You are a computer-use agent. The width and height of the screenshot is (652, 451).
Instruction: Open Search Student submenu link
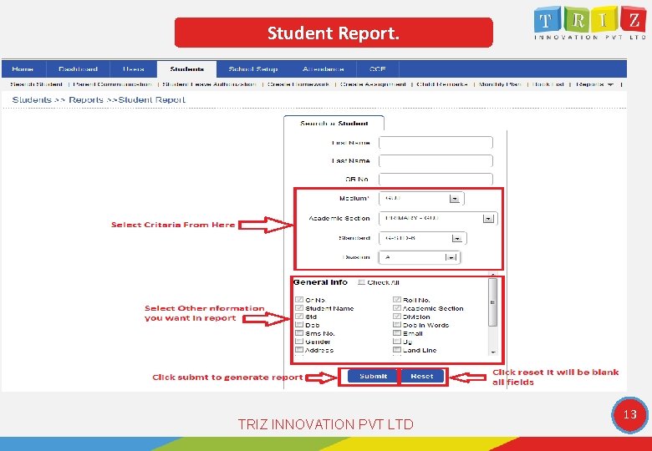[36, 84]
